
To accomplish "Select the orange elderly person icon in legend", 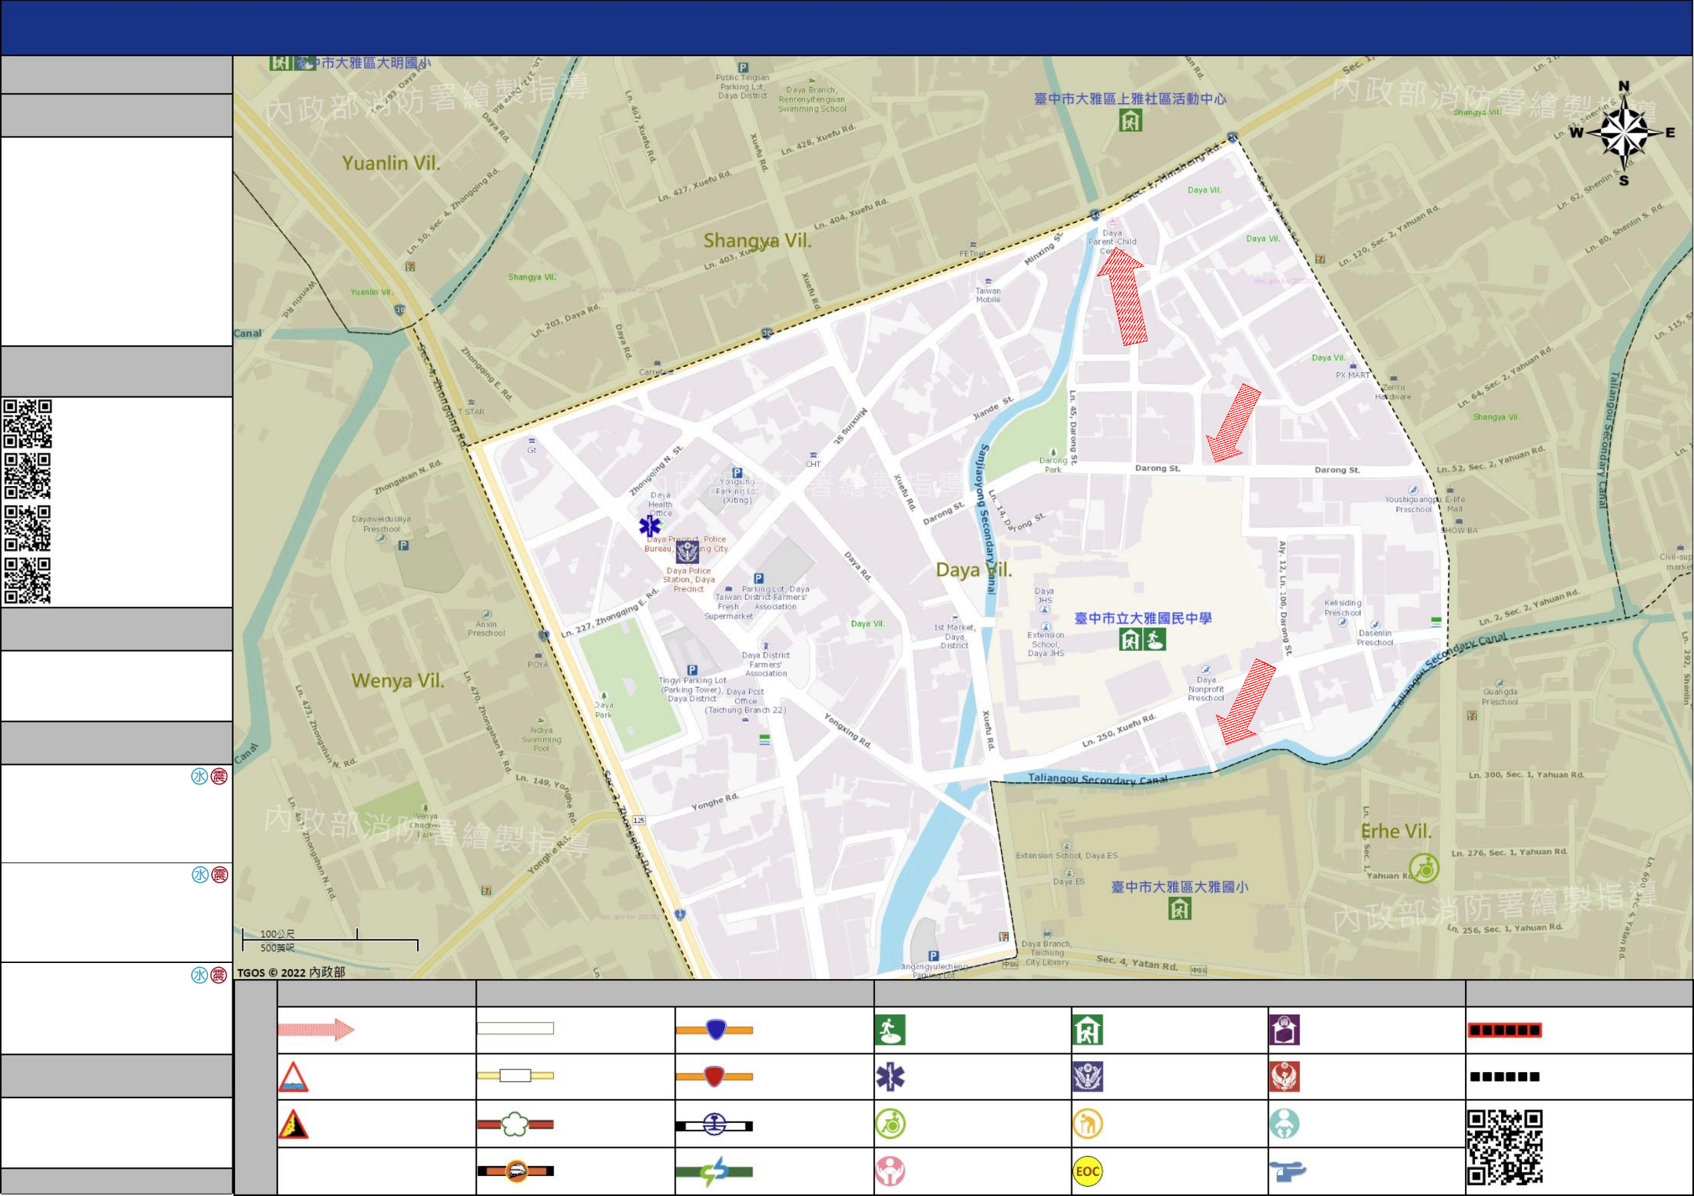I will tap(1087, 1124).
